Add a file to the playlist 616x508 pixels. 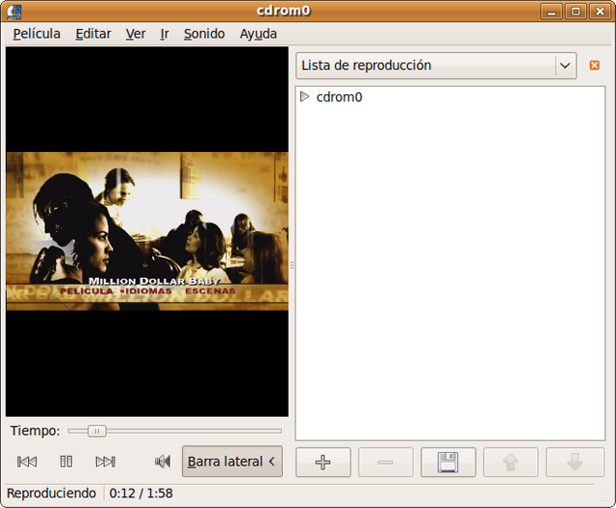[323, 462]
